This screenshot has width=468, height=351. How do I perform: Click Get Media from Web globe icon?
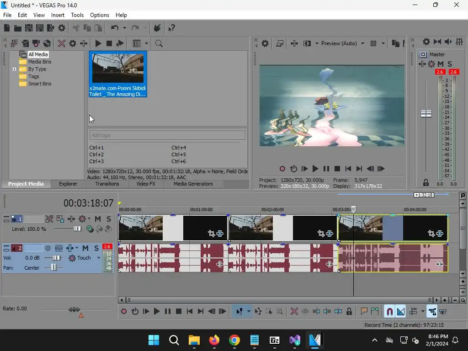pos(47,43)
